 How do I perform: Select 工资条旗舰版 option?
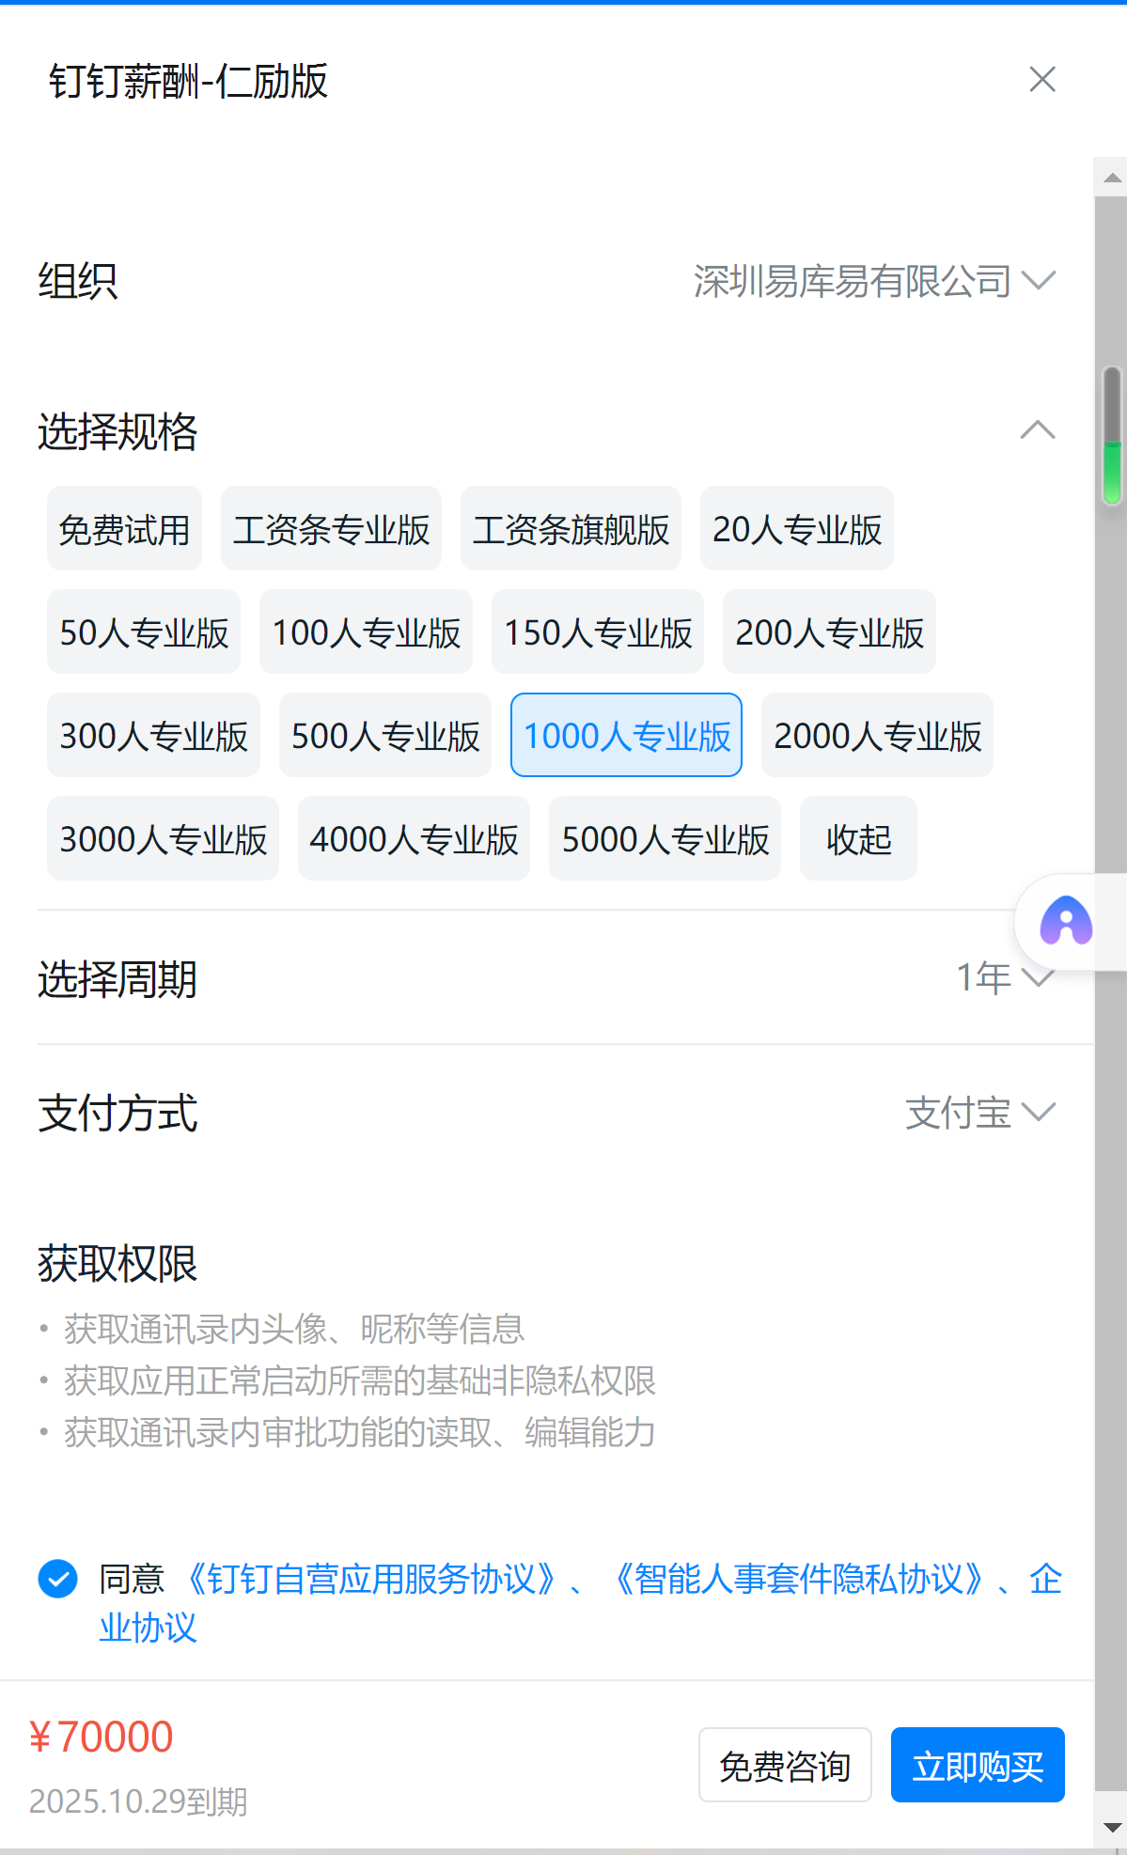(x=571, y=528)
